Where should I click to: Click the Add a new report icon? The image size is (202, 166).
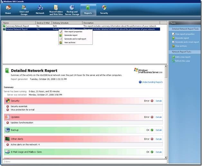pos(173,57)
